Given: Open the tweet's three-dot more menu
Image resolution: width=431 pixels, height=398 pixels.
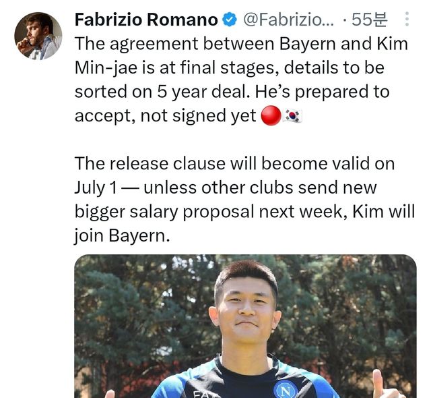Looking at the screenshot, I should point(406,20).
